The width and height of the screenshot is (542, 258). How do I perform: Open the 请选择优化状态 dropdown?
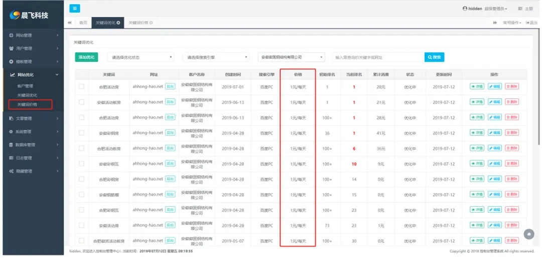141,57
